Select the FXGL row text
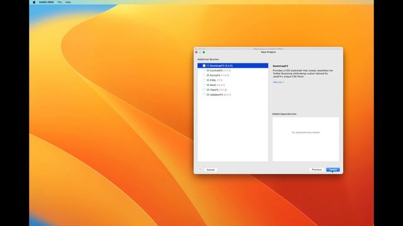Viewport: 403px width, 226px height. tap(216, 80)
